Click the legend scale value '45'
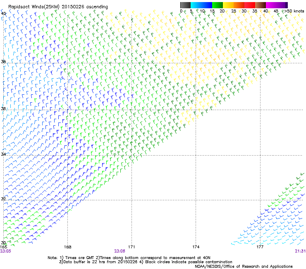 [x=276, y=11]
